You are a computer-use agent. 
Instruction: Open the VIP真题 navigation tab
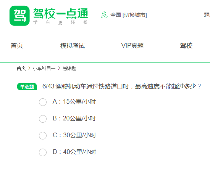click(x=132, y=46)
